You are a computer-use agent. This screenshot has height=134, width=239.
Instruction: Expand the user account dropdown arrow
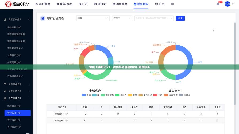pos(233,4)
